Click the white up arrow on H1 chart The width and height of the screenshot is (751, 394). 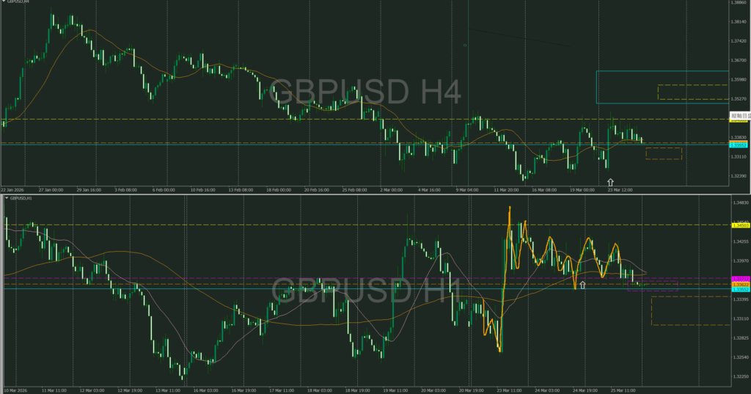tap(582, 284)
